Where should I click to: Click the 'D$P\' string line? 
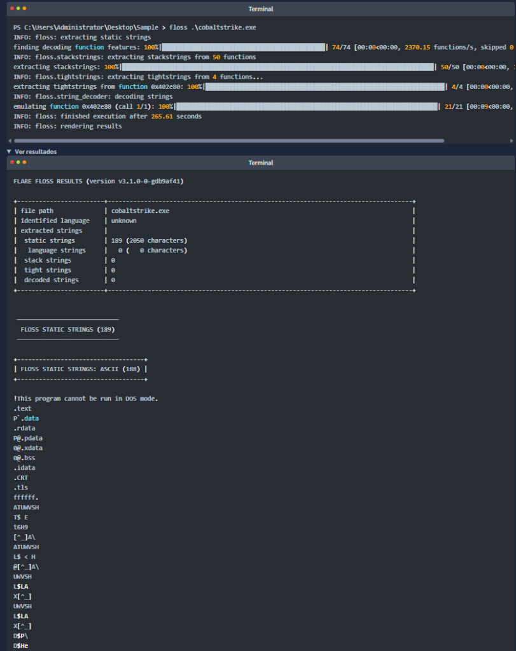(21, 636)
